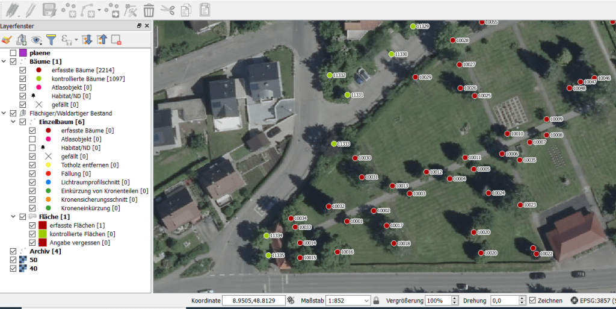Click the Cut Features scissors icon
This screenshot has height=309, width=616.
coord(168,10)
